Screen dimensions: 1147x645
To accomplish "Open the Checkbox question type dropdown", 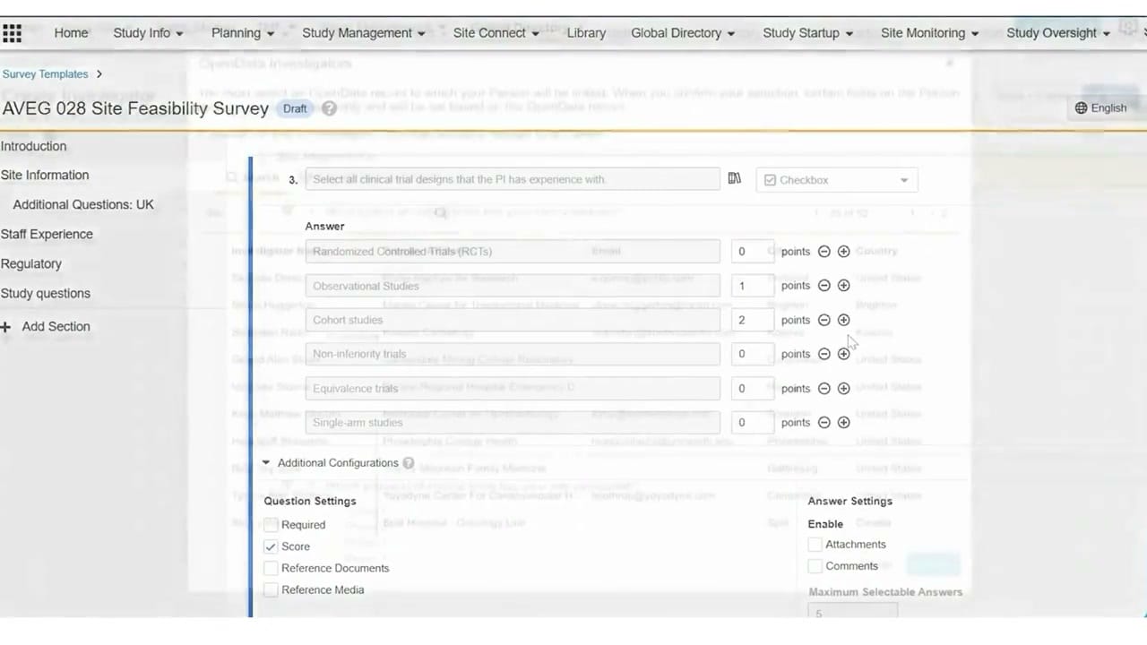I will coord(837,180).
